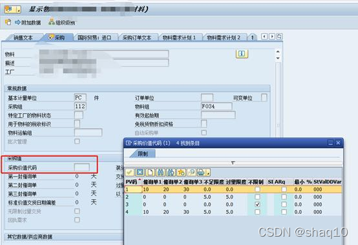The width and height of the screenshot is (358, 245).
Task: Toggle 不限制 checkbox in row 2
Action: click(257, 197)
